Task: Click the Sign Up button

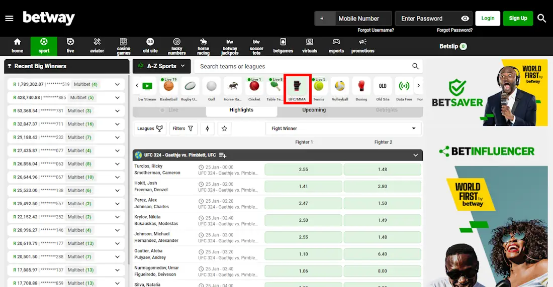Action: point(518,18)
